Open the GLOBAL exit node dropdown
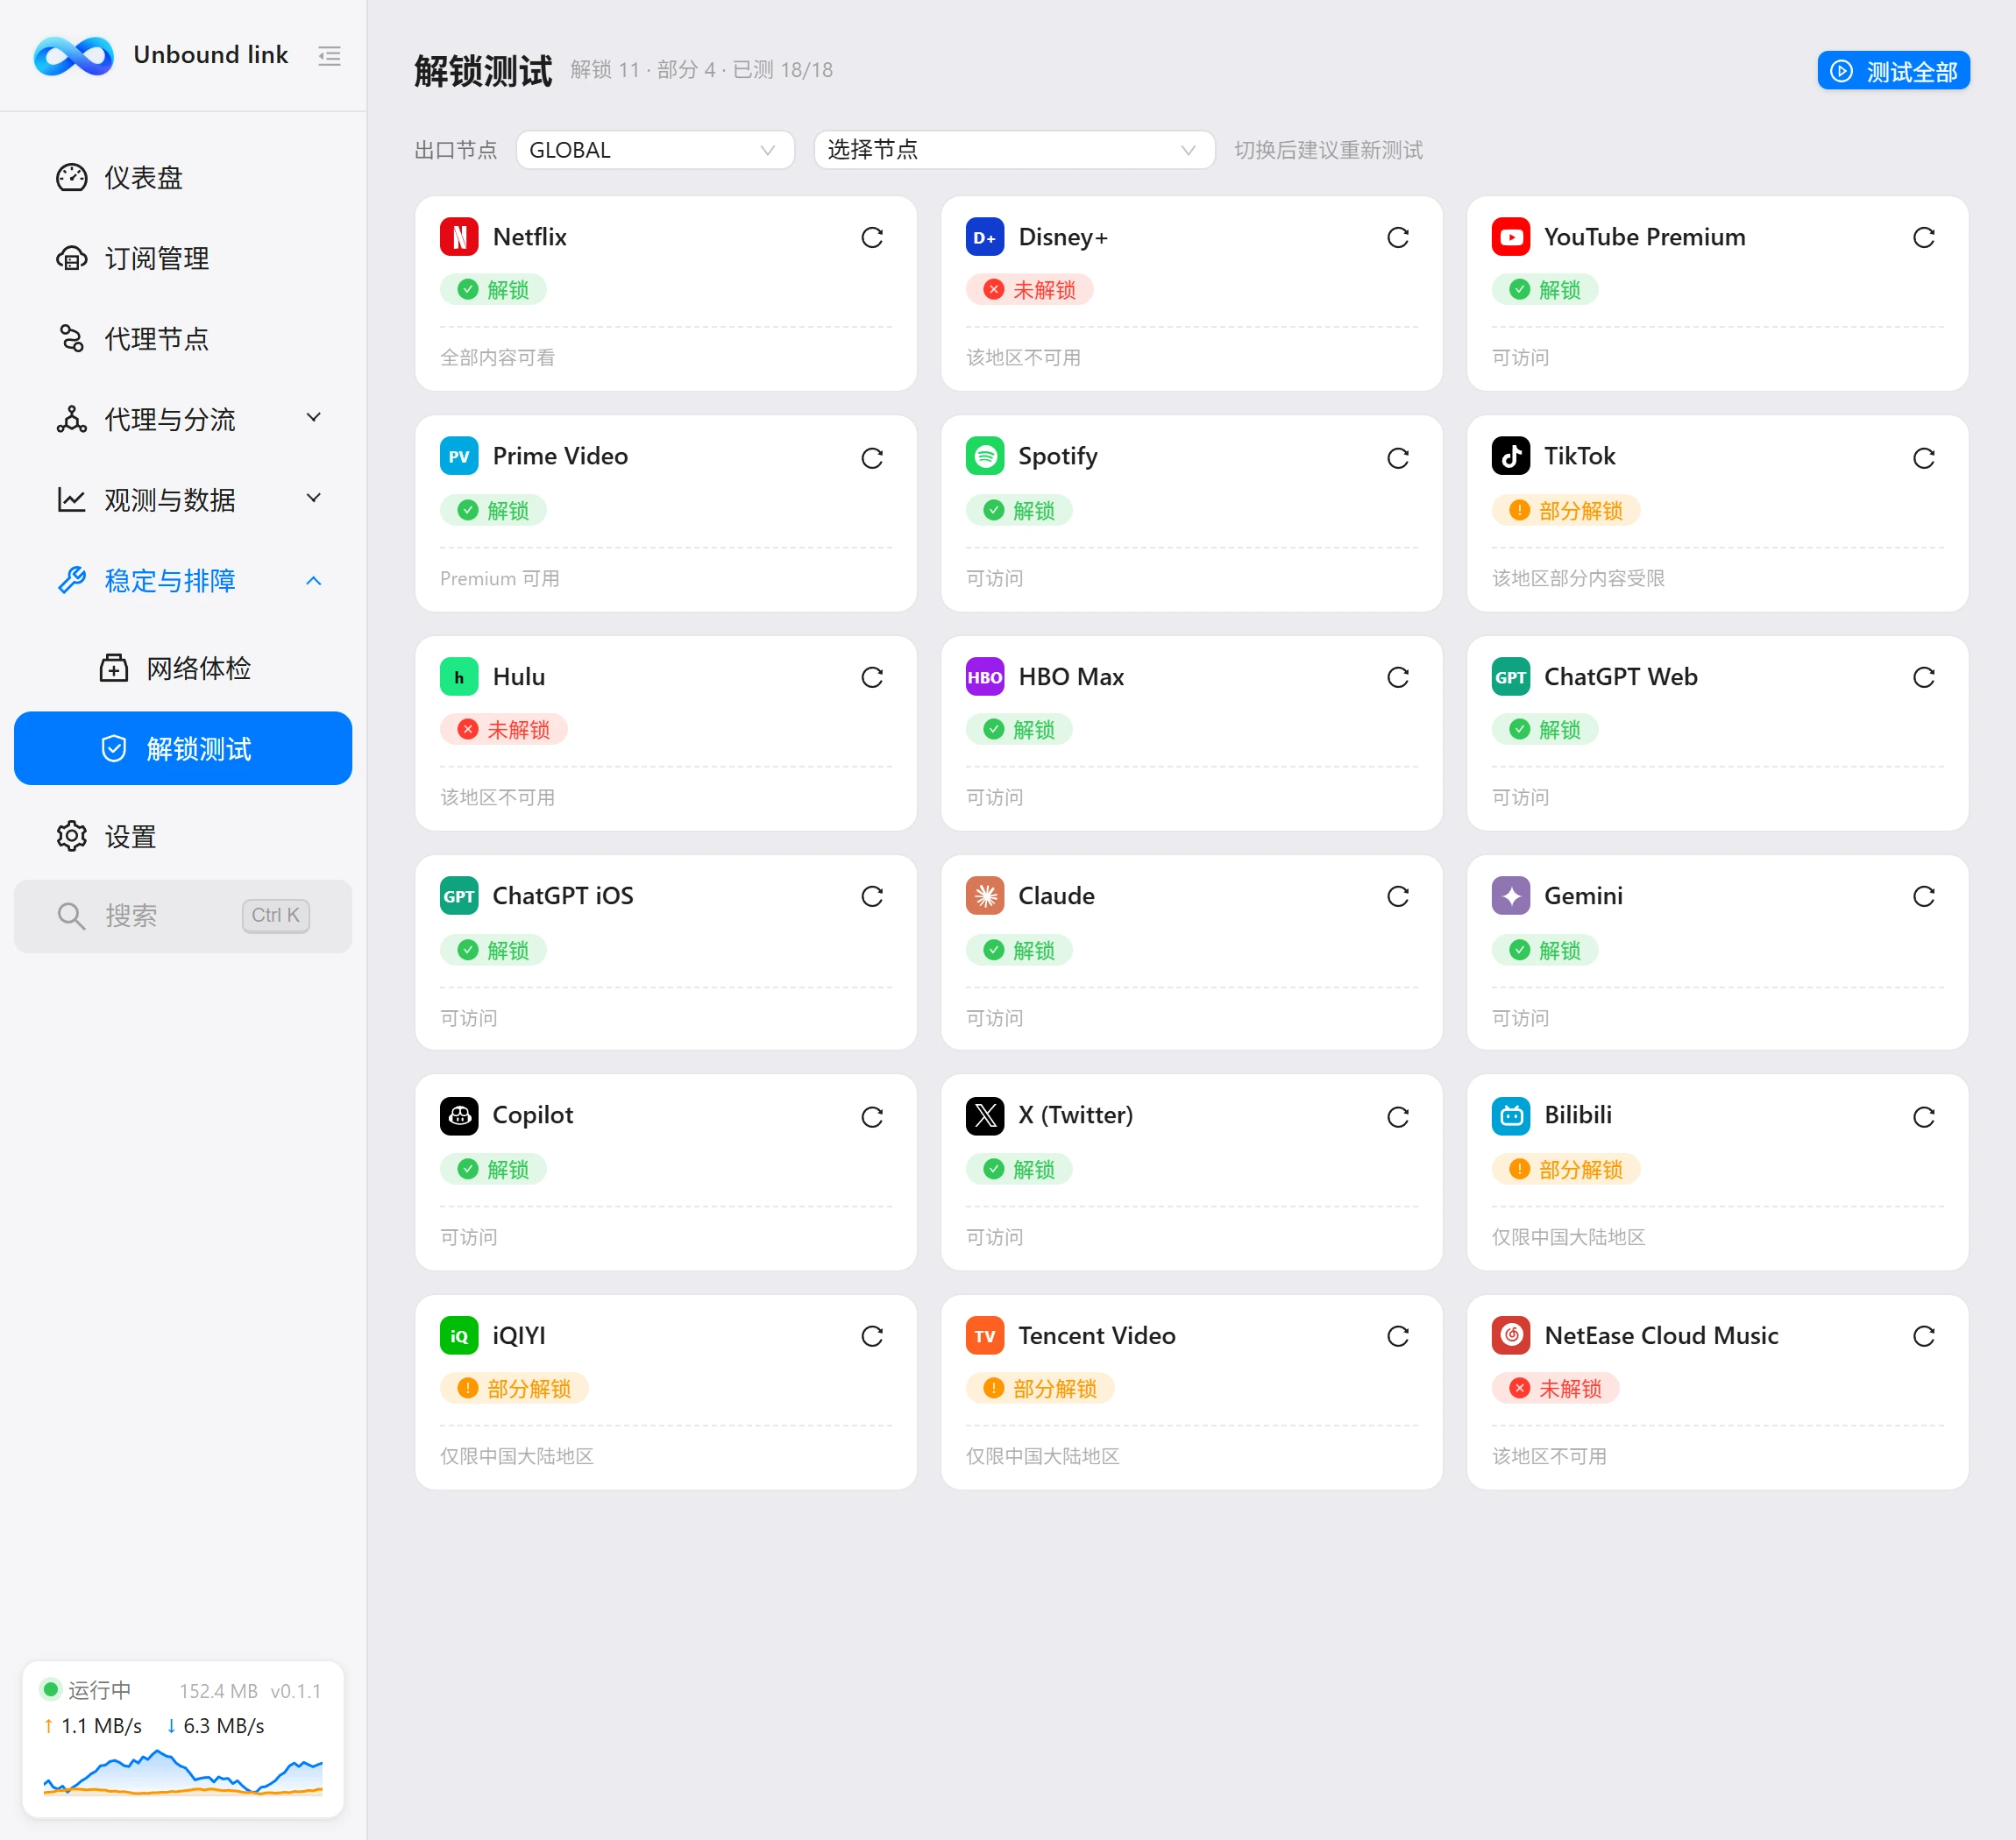Viewport: 2016px width, 1840px height. [x=655, y=150]
